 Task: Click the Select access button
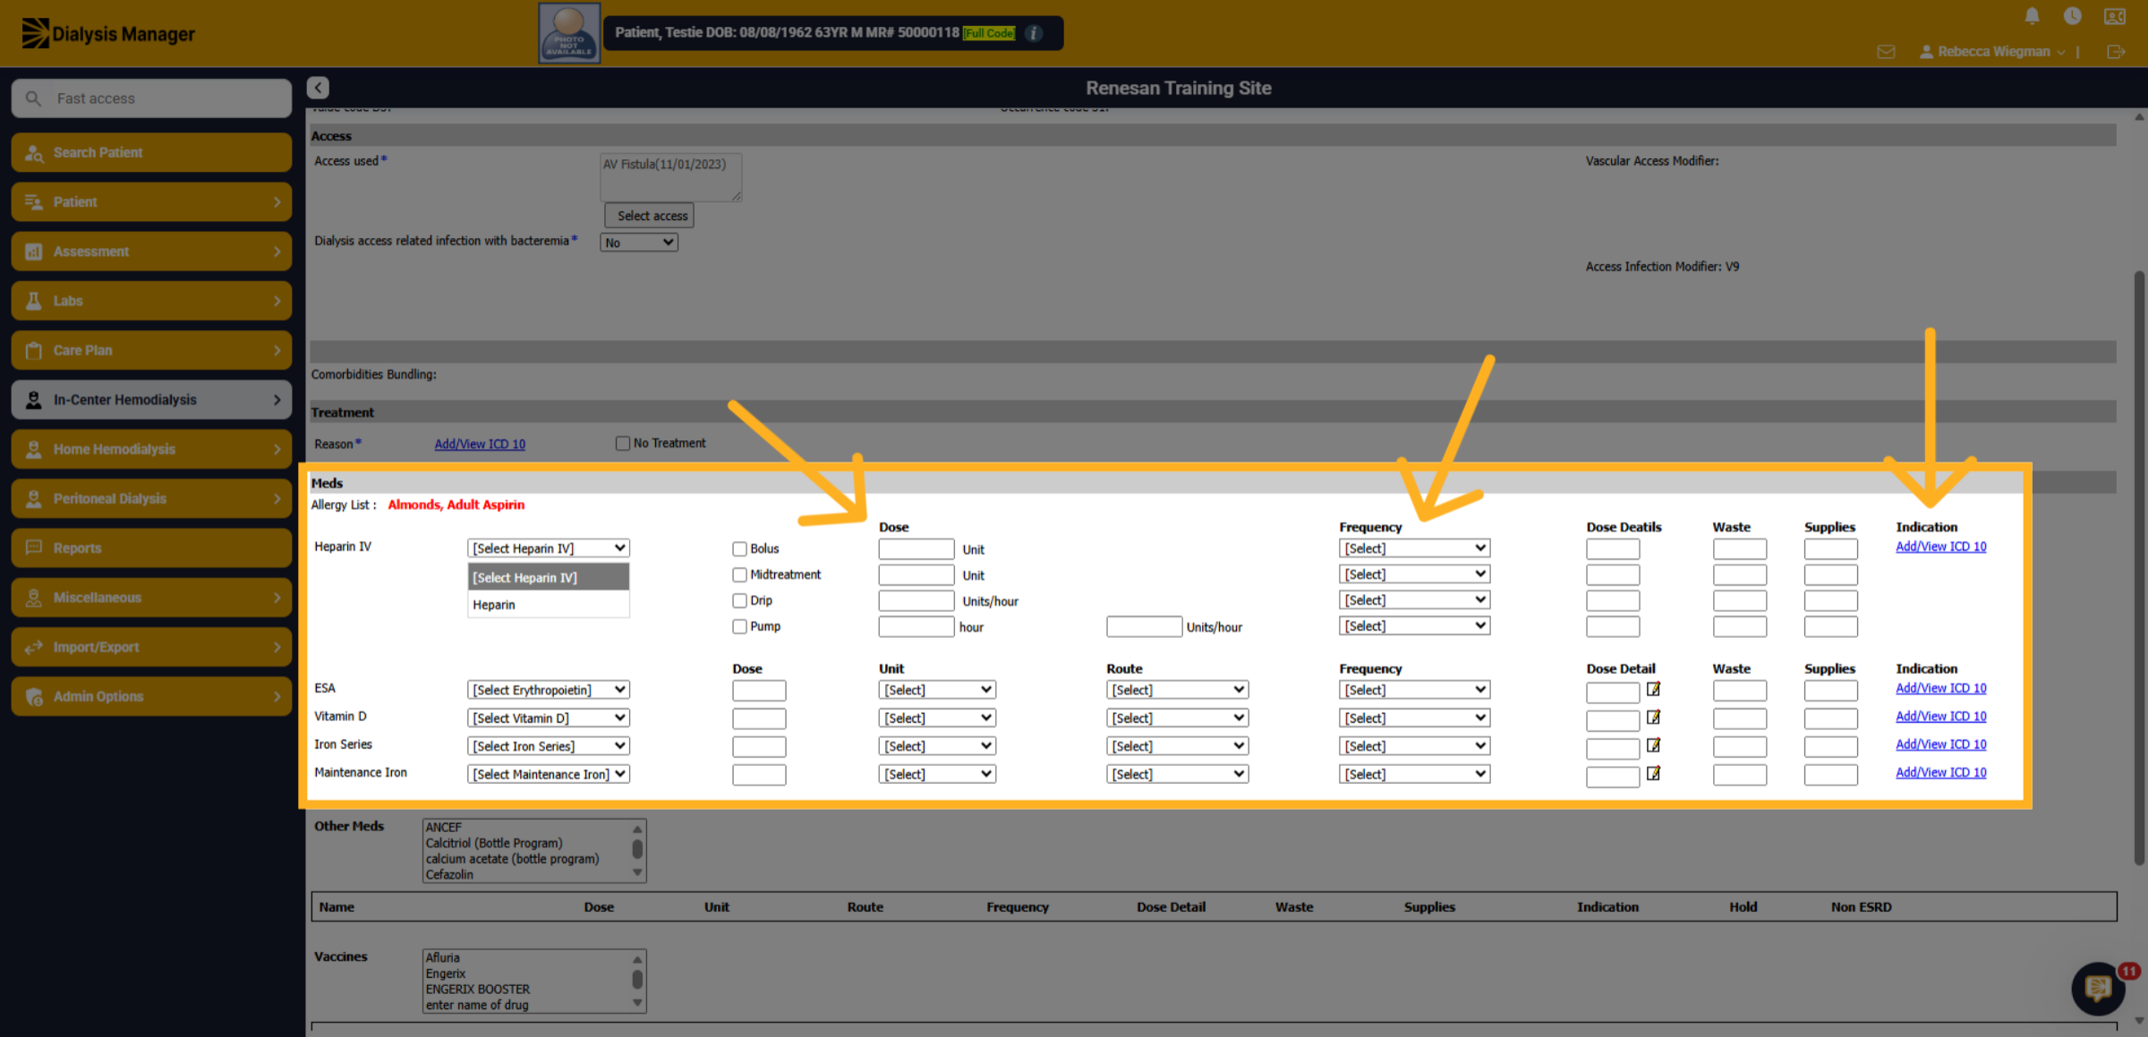click(x=650, y=216)
